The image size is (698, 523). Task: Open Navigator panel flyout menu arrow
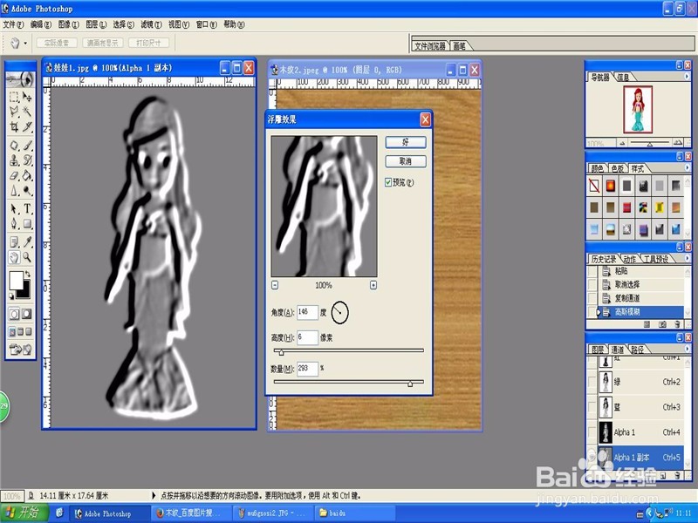click(x=687, y=77)
